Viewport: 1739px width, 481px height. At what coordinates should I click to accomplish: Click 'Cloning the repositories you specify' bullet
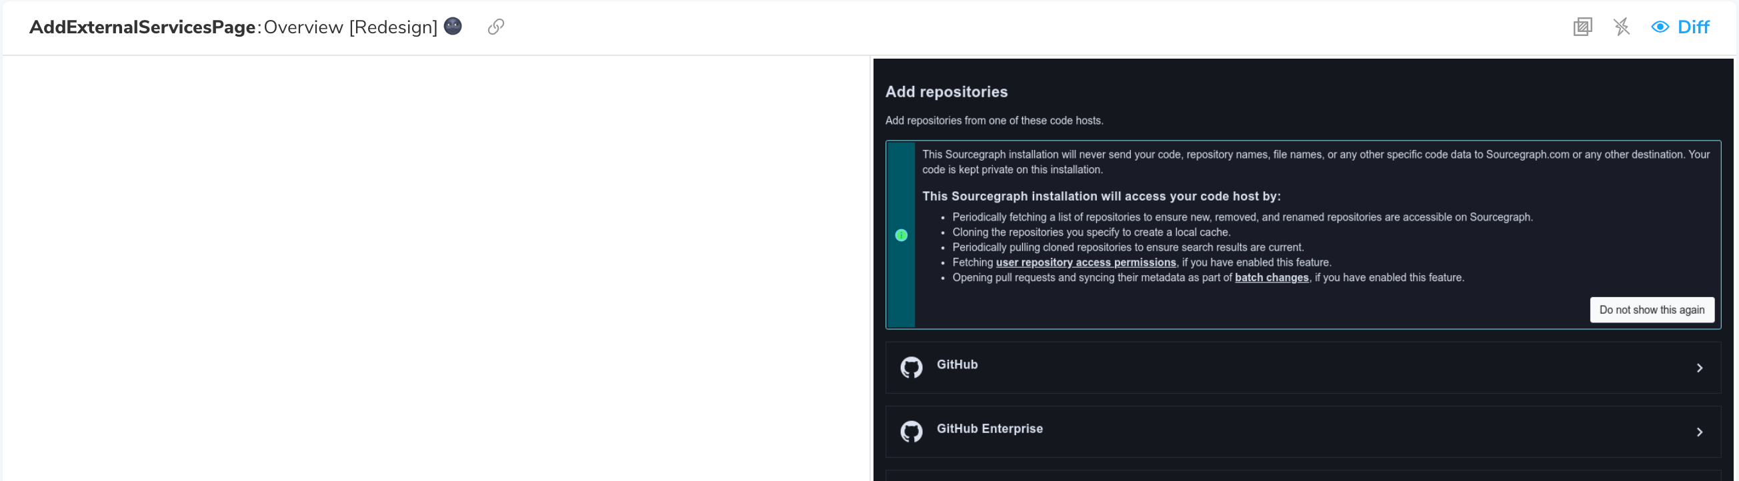coord(1091,232)
